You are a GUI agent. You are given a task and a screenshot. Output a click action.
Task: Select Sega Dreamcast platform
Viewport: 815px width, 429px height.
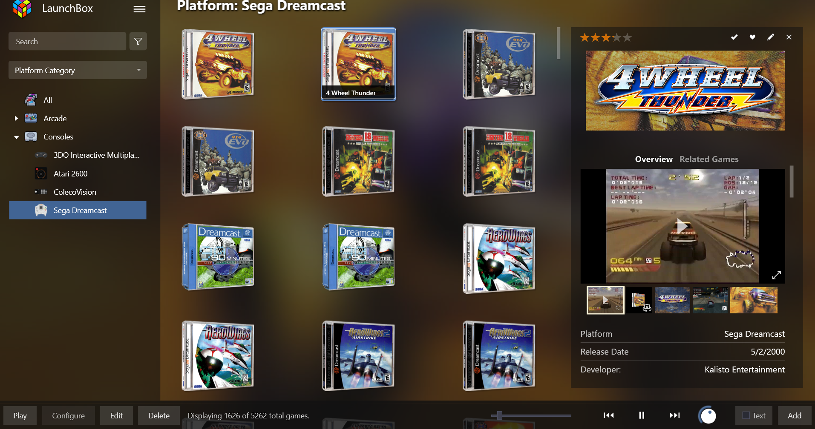click(x=78, y=210)
